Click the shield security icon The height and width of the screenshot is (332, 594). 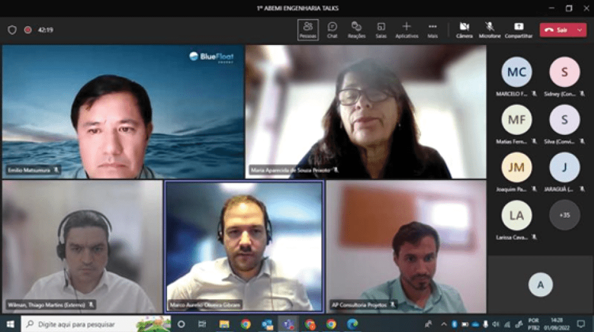[12, 29]
